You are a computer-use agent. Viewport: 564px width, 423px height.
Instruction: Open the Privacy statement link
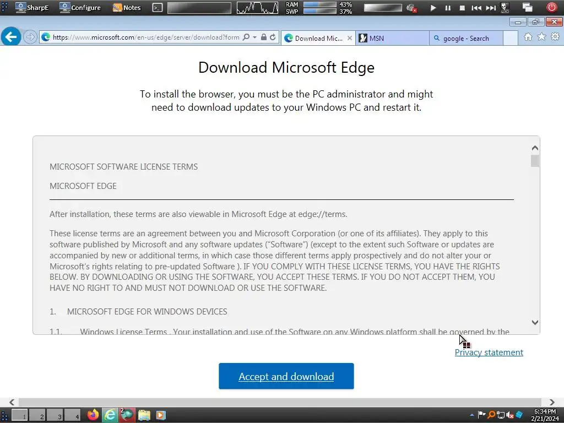tap(489, 352)
